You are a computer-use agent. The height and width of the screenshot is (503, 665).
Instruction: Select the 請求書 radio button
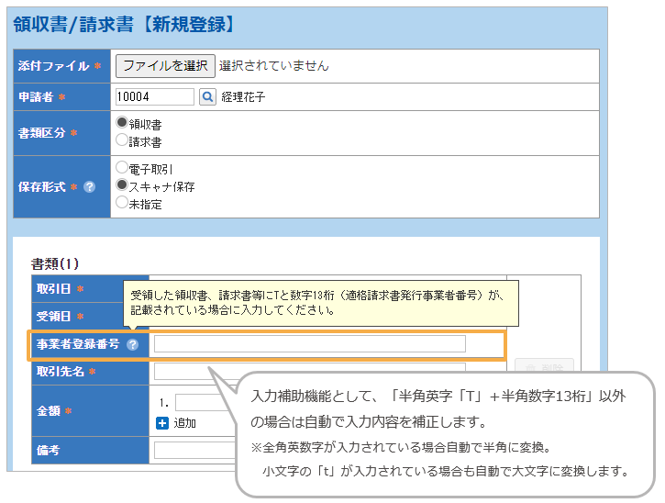point(122,141)
